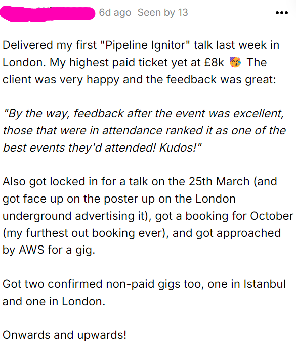296x344 pixels.
Task: Click the "Pipeline Ignitor" quoted phrase
Action: [x=145, y=45]
